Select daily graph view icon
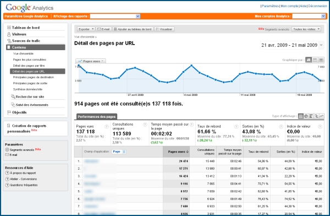This screenshot has width=330, height=216. pos(309,60)
